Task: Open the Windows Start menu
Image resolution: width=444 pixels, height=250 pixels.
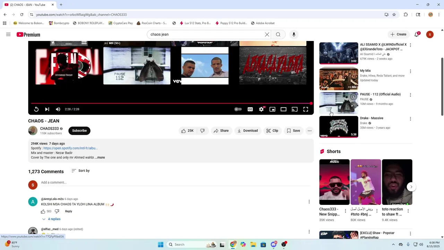Action: (x=161, y=244)
